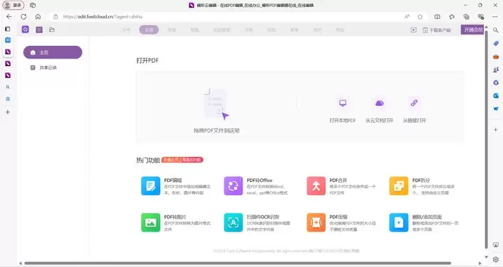Click the 下载客户端 download button
The height and width of the screenshot is (267, 503).
(x=436, y=30)
